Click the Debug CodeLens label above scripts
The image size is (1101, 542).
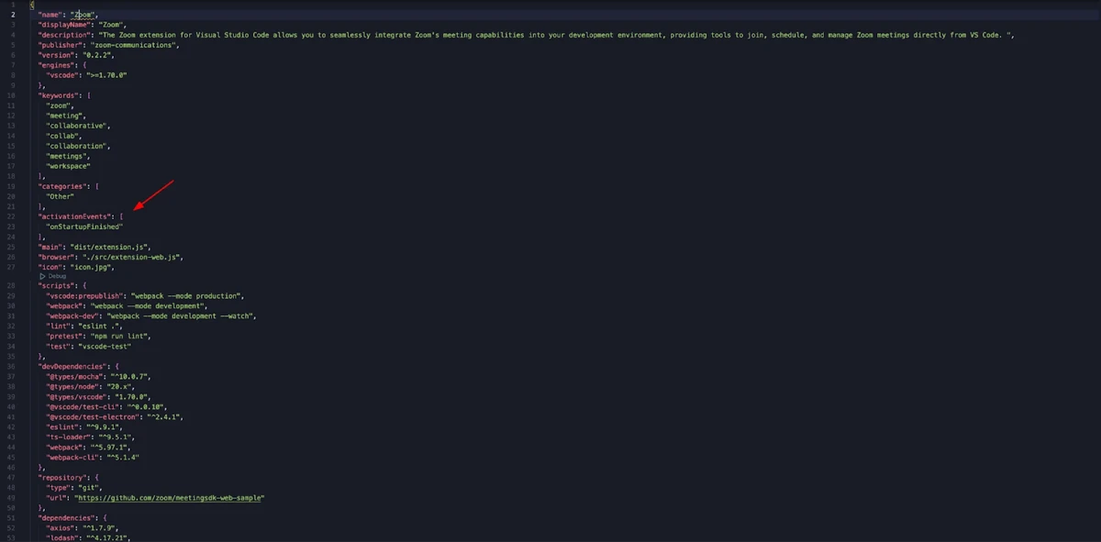tap(55, 276)
